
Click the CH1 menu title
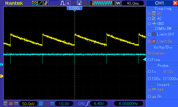tap(159, 3)
